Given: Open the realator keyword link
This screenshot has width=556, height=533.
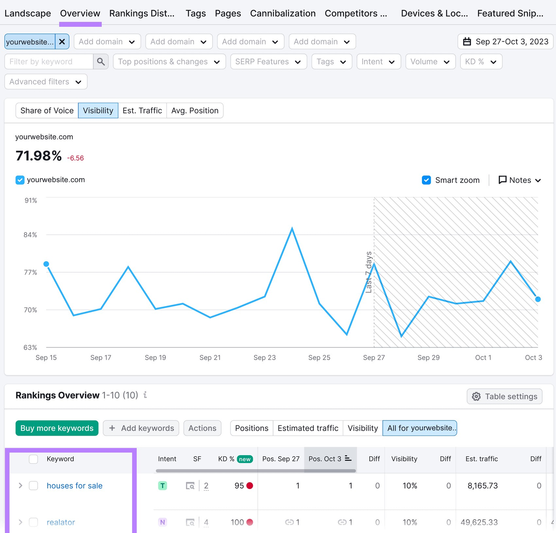Looking at the screenshot, I should point(60,522).
